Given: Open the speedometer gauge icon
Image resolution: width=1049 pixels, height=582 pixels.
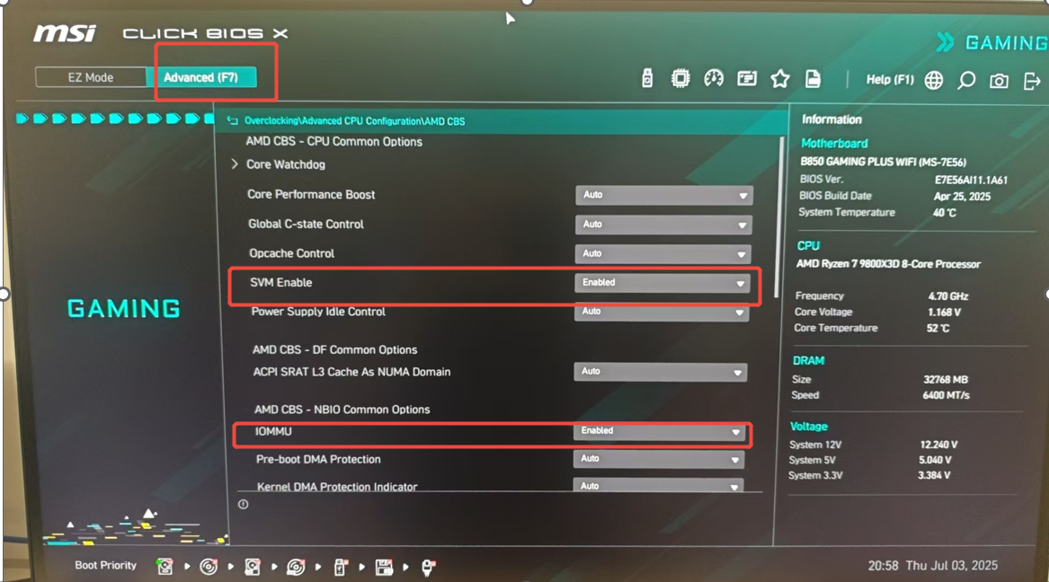Looking at the screenshot, I should click(714, 79).
